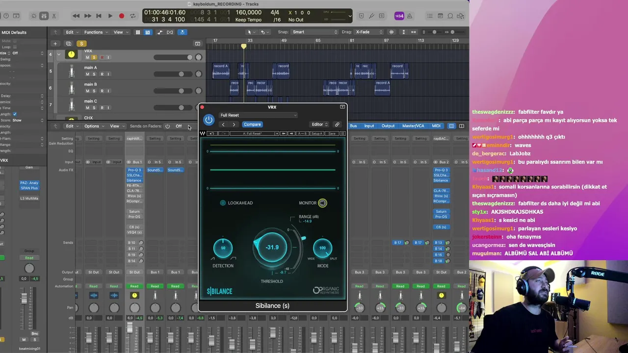Toggle Flex view button in tracks toolbar
628x353 pixels.
click(170, 32)
